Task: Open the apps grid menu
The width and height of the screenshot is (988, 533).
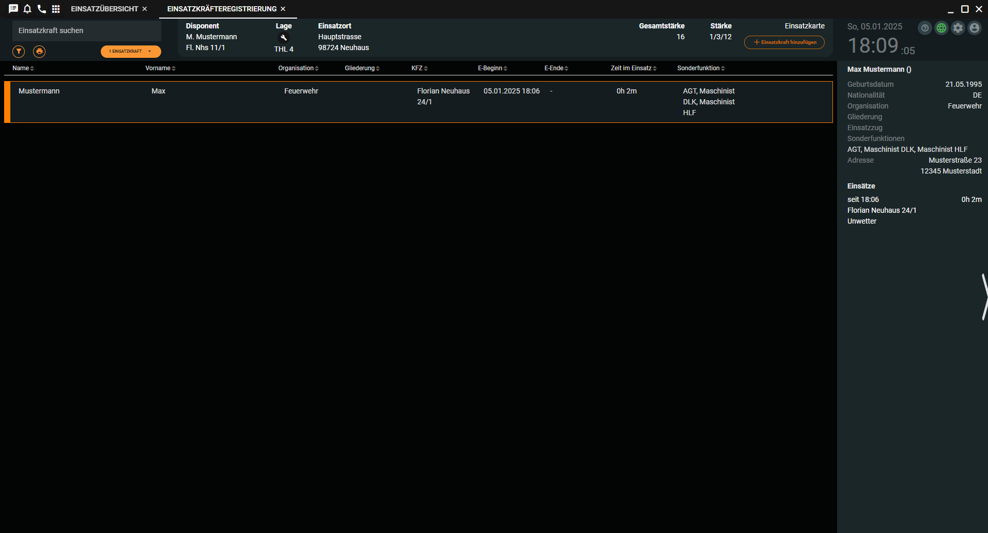Action: [x=56, y=9]
